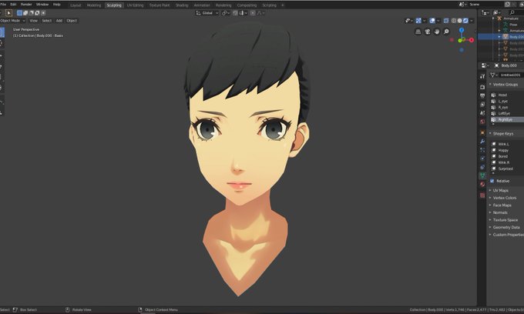
Task: Open Scene properties tab
Action: point(482,113)
